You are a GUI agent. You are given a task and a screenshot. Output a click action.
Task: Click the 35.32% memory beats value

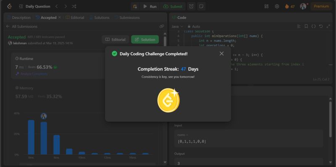(54, 97)
